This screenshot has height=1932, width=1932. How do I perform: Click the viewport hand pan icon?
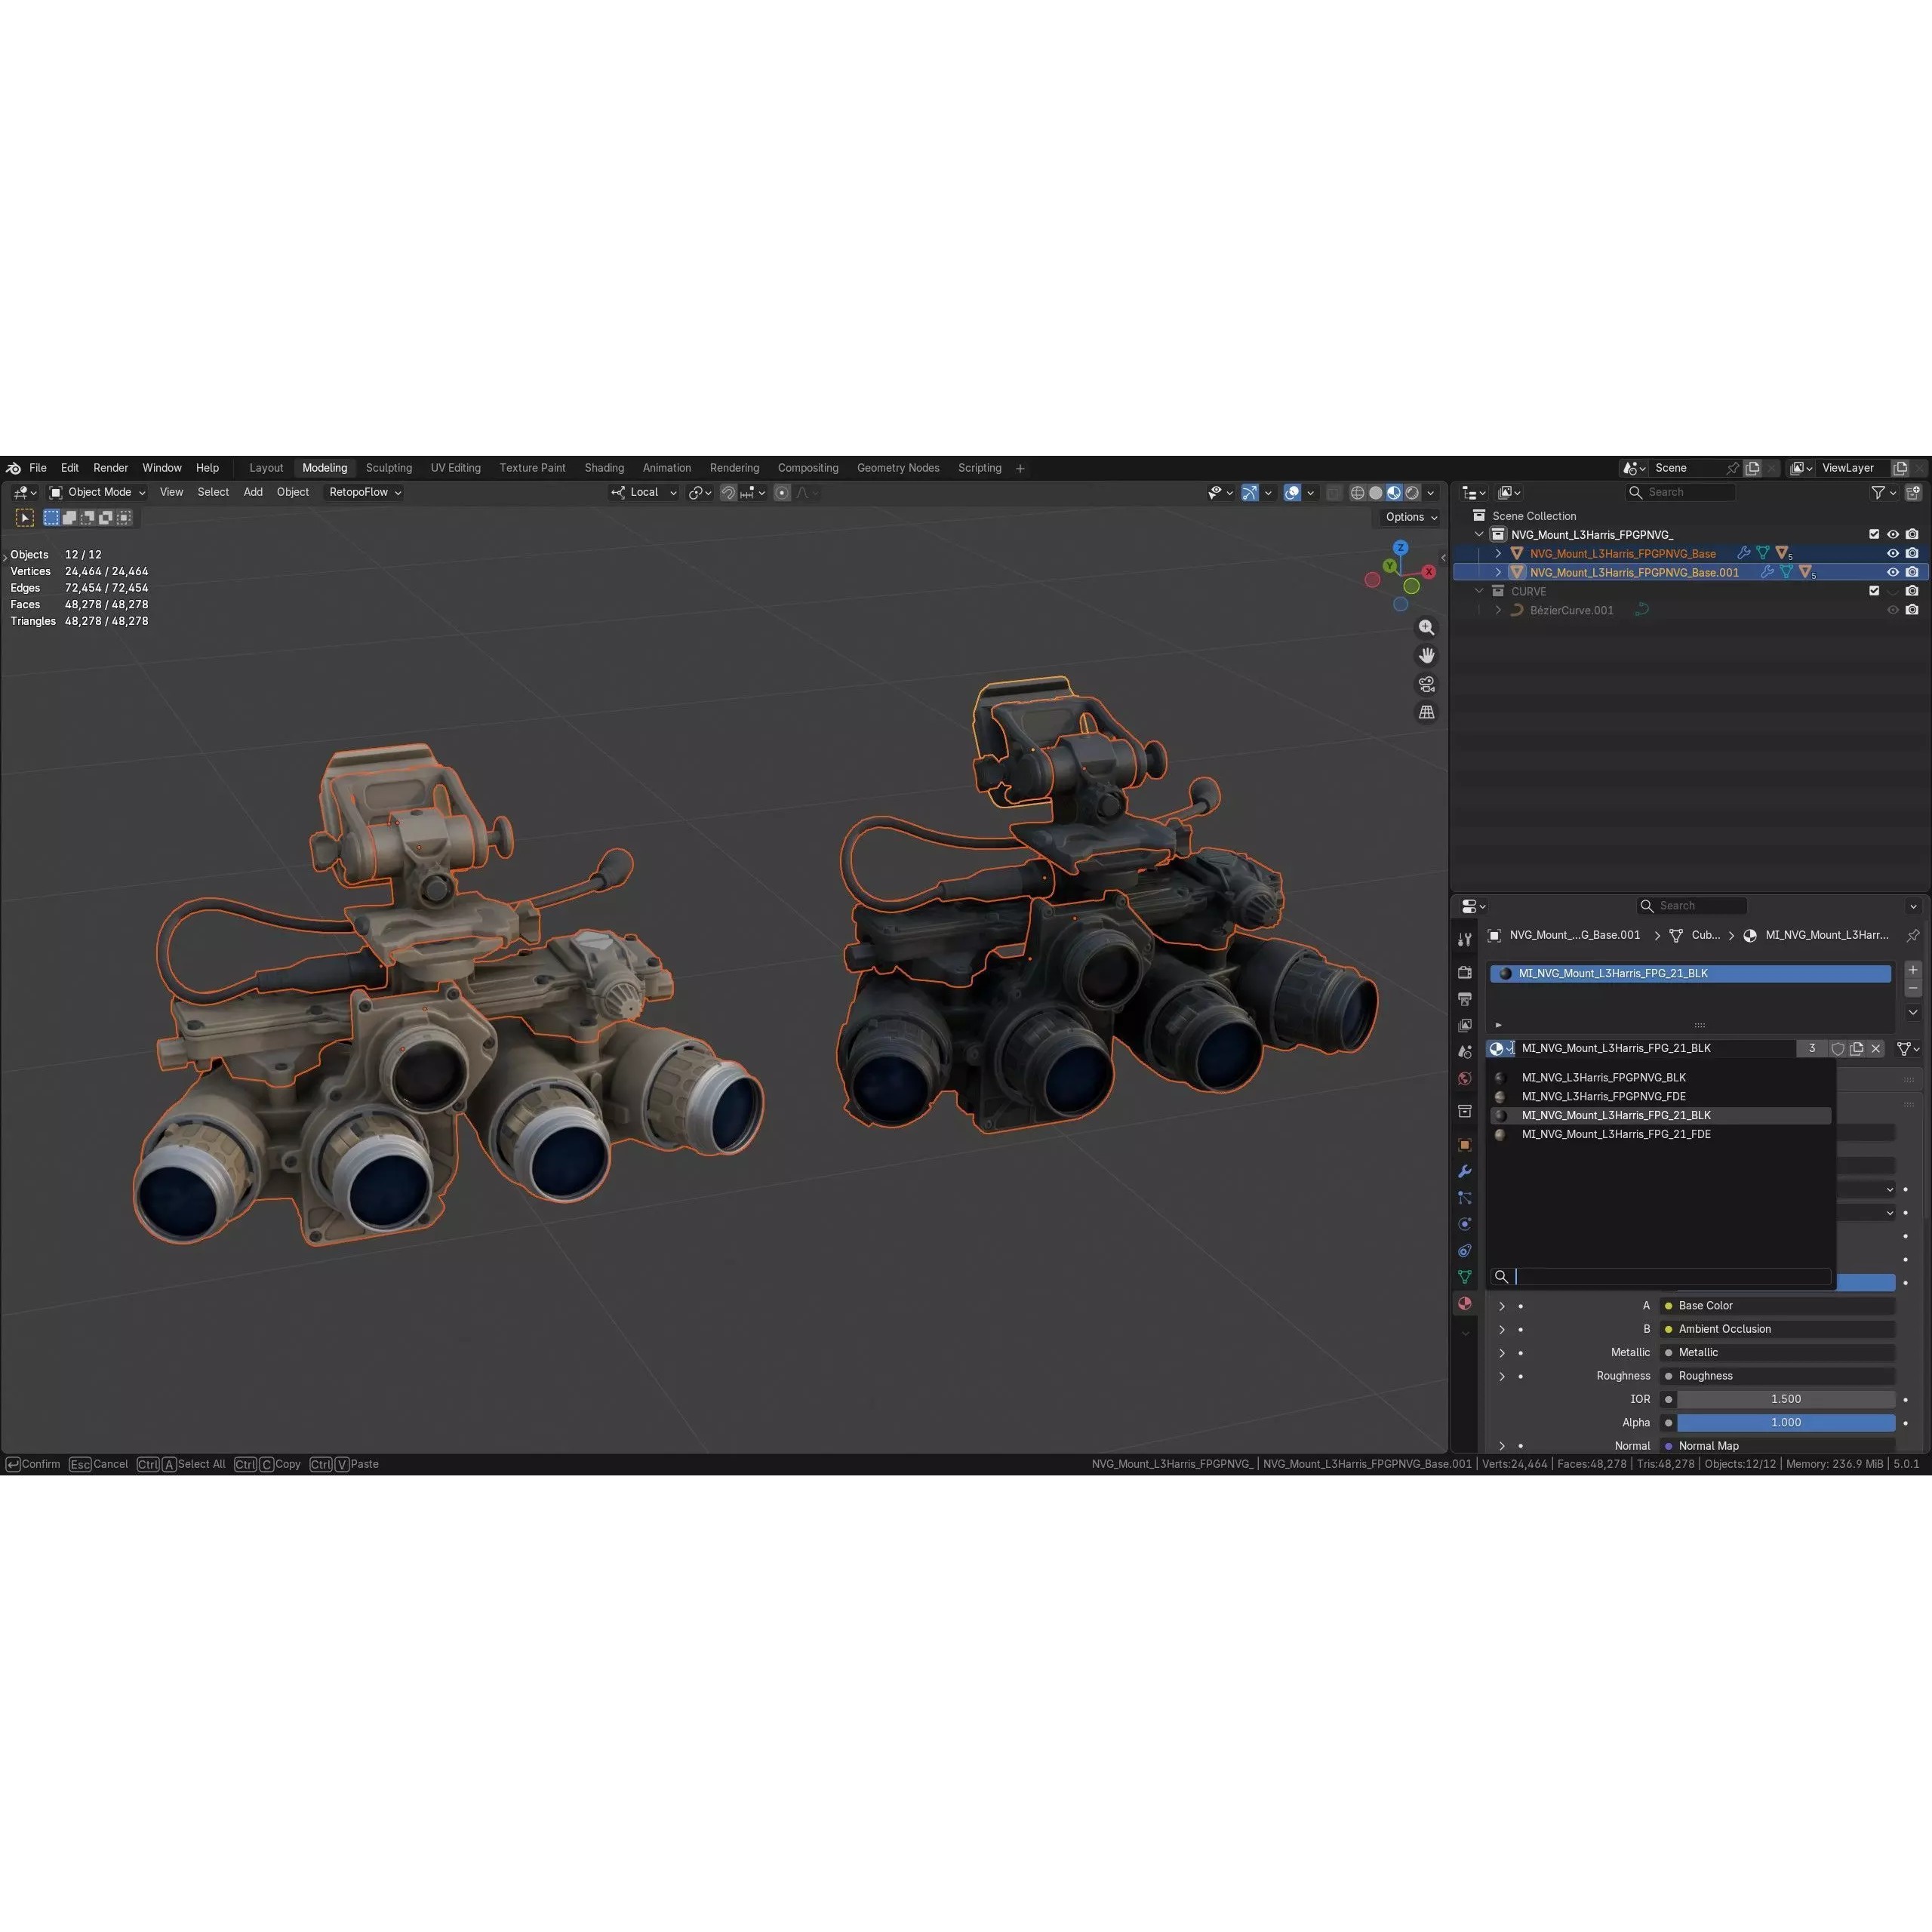[1426, 655]
